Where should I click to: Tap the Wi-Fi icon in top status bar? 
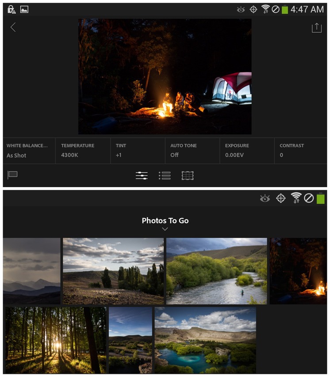tap(265, 9)
